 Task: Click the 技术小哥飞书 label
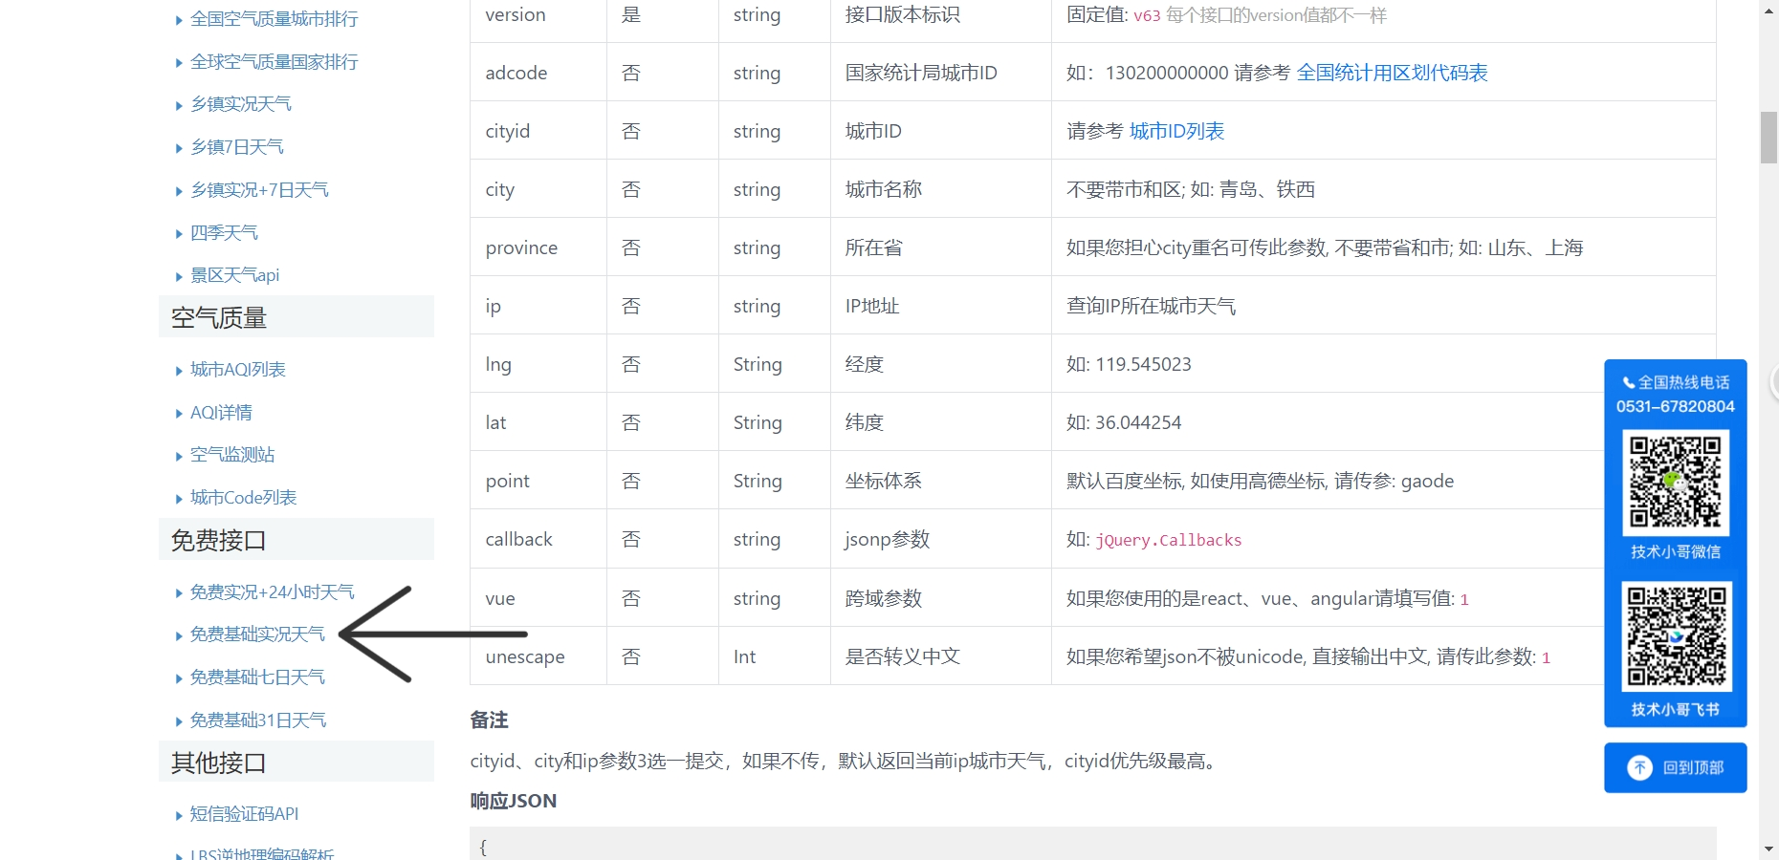(x=1676, y=710)
